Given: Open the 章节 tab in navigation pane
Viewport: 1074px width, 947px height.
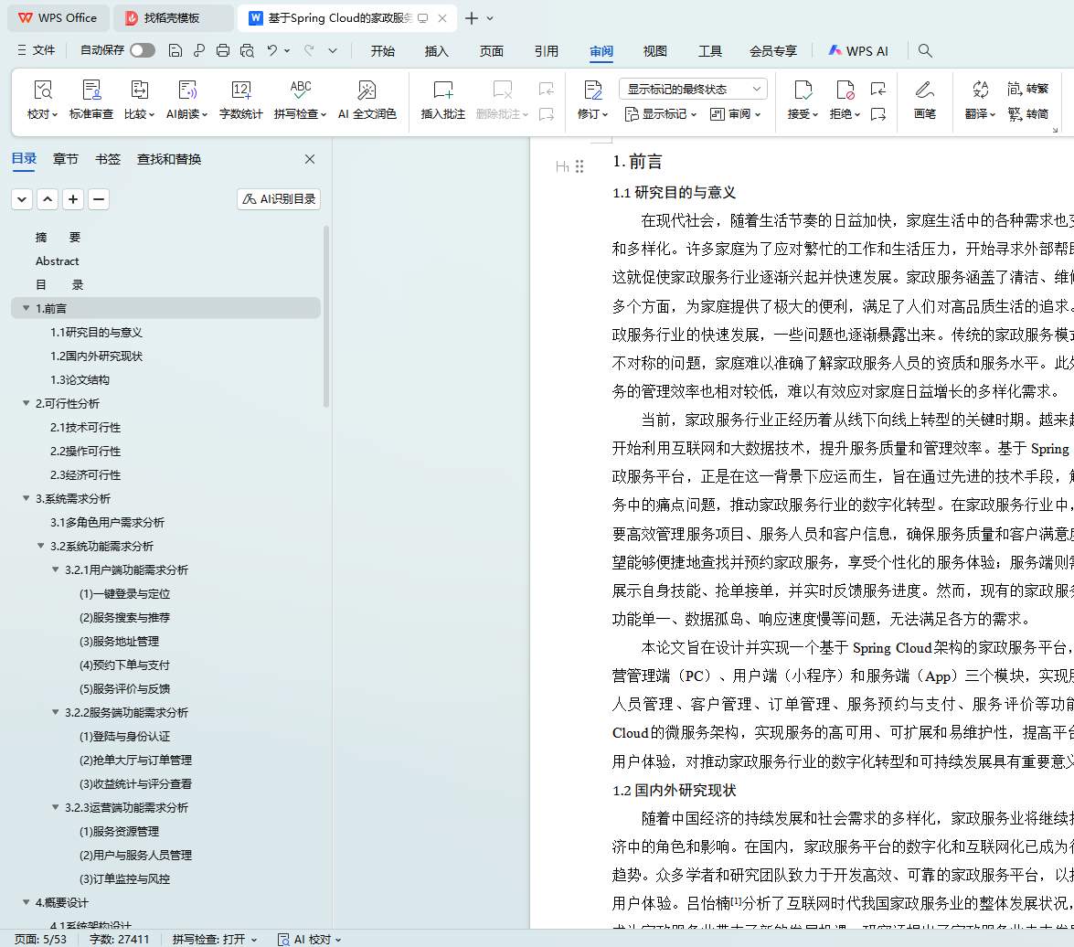Looking at the screenshot, I should pyautogui.click(x=66, y=159).
